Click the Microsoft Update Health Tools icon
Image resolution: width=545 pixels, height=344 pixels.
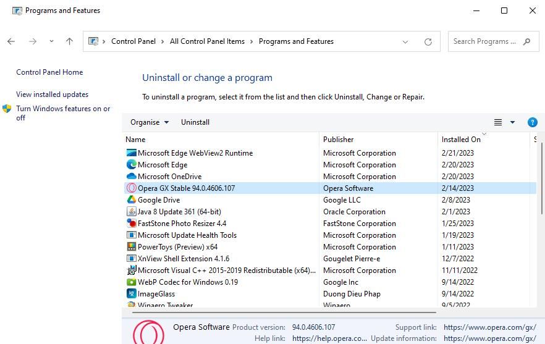coord(132,235)
